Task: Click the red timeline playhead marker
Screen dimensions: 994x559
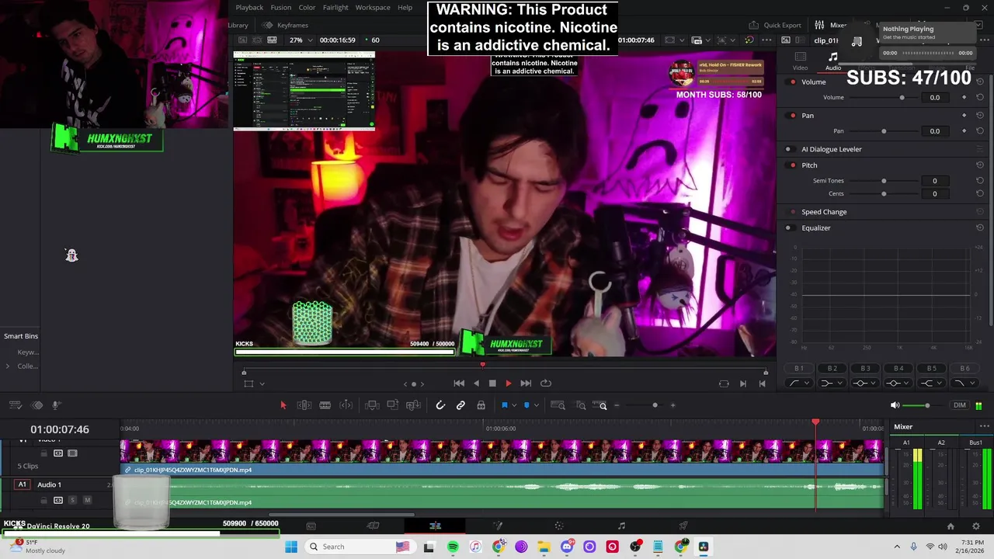Action: [815, 422]
